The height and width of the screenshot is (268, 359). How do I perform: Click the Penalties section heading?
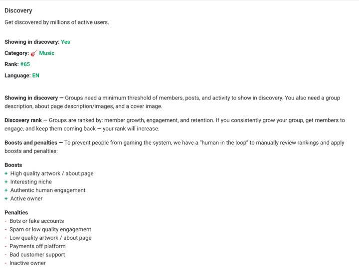point(16,212)
